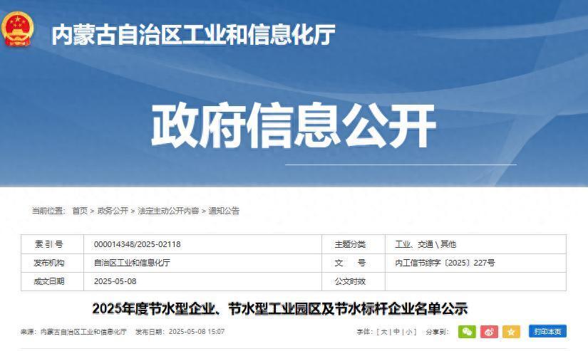Click site title 内蒙古自治区工业和信息化厅
Screen dimensions: 588x351
click(193, 34)
